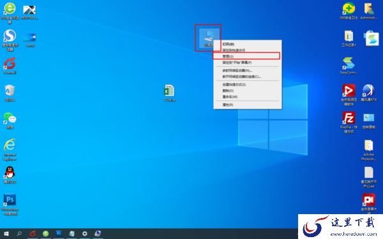Screen dimensions: 383x239
Task: Choose 断开网络驱动器的连接(C)... entry
Action: coord(247,76)
